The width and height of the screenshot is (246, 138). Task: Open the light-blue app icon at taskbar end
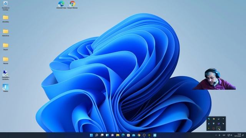pyautogui.click(x=155, y=135)
